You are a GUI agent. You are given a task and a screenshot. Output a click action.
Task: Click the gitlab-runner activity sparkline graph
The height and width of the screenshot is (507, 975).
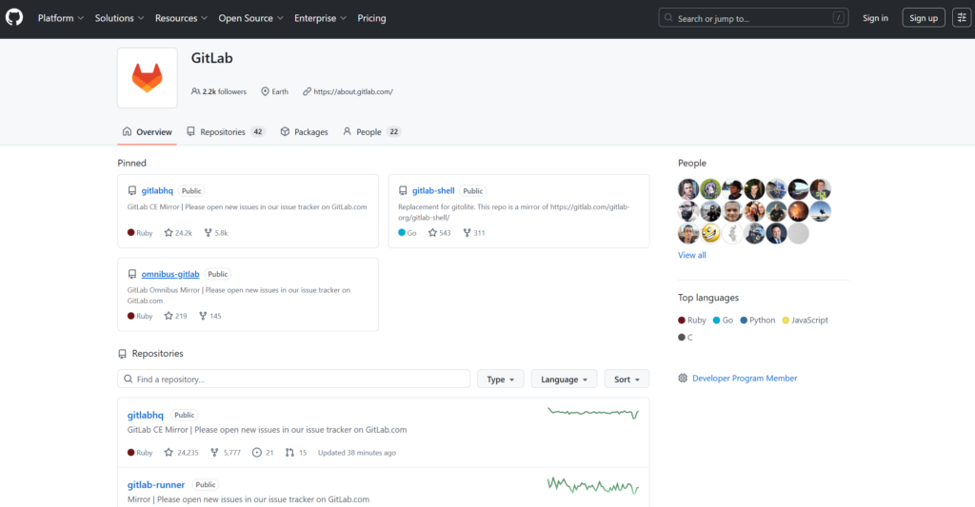593,485
